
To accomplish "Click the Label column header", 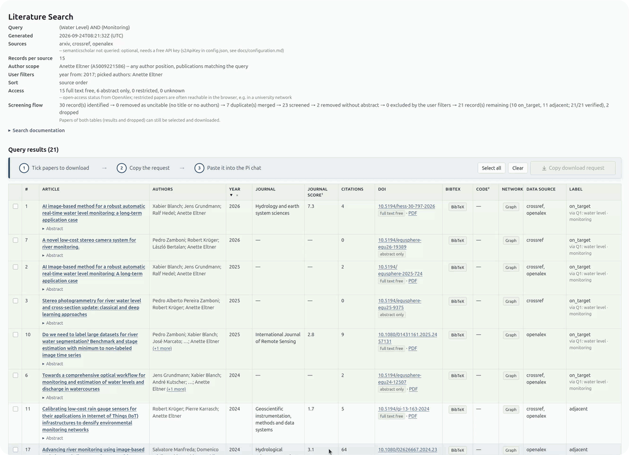I will point(576,189).
